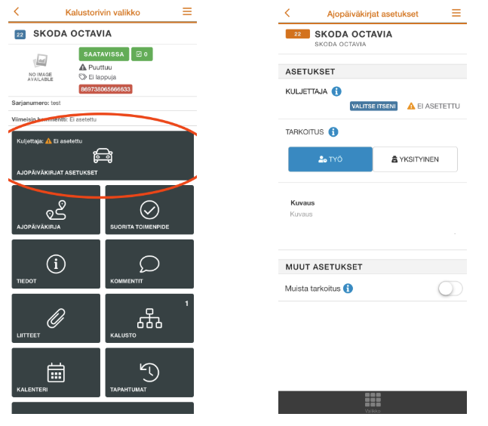Click the Valitse itseni button
488x426 pixels.
coord(373,106)
